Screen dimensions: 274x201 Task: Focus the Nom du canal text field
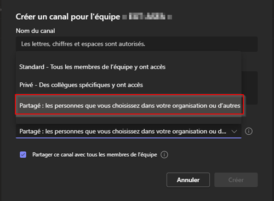136,44
